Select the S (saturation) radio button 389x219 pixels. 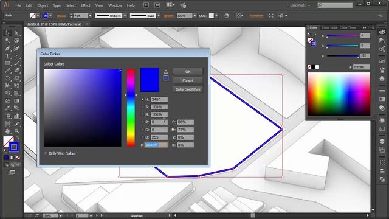(142, 107)
